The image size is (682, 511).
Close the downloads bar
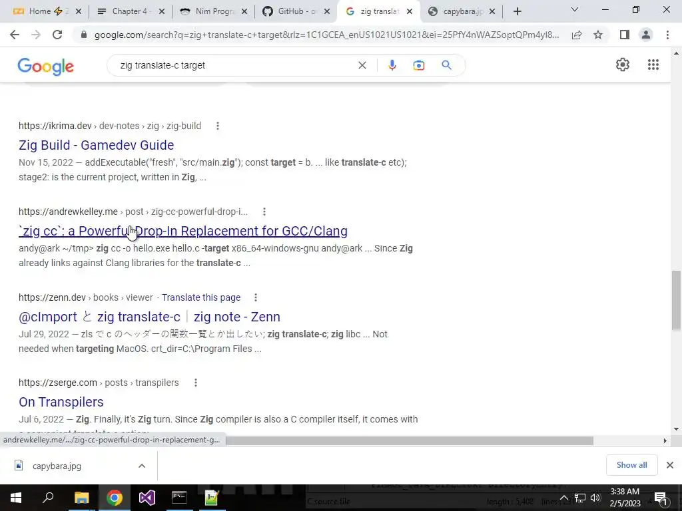point(670,465)
